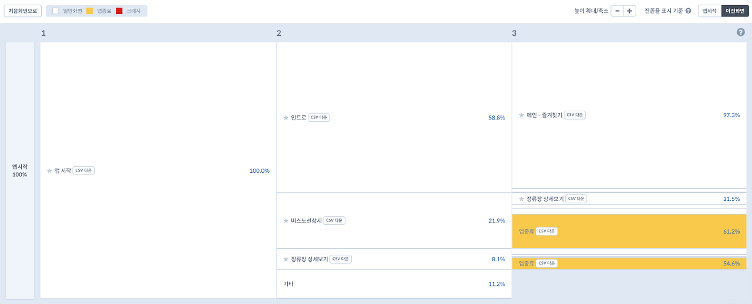Screen dimensions: 752x304
Task: Switch retention basis to 앱시작
Action: 709,11
